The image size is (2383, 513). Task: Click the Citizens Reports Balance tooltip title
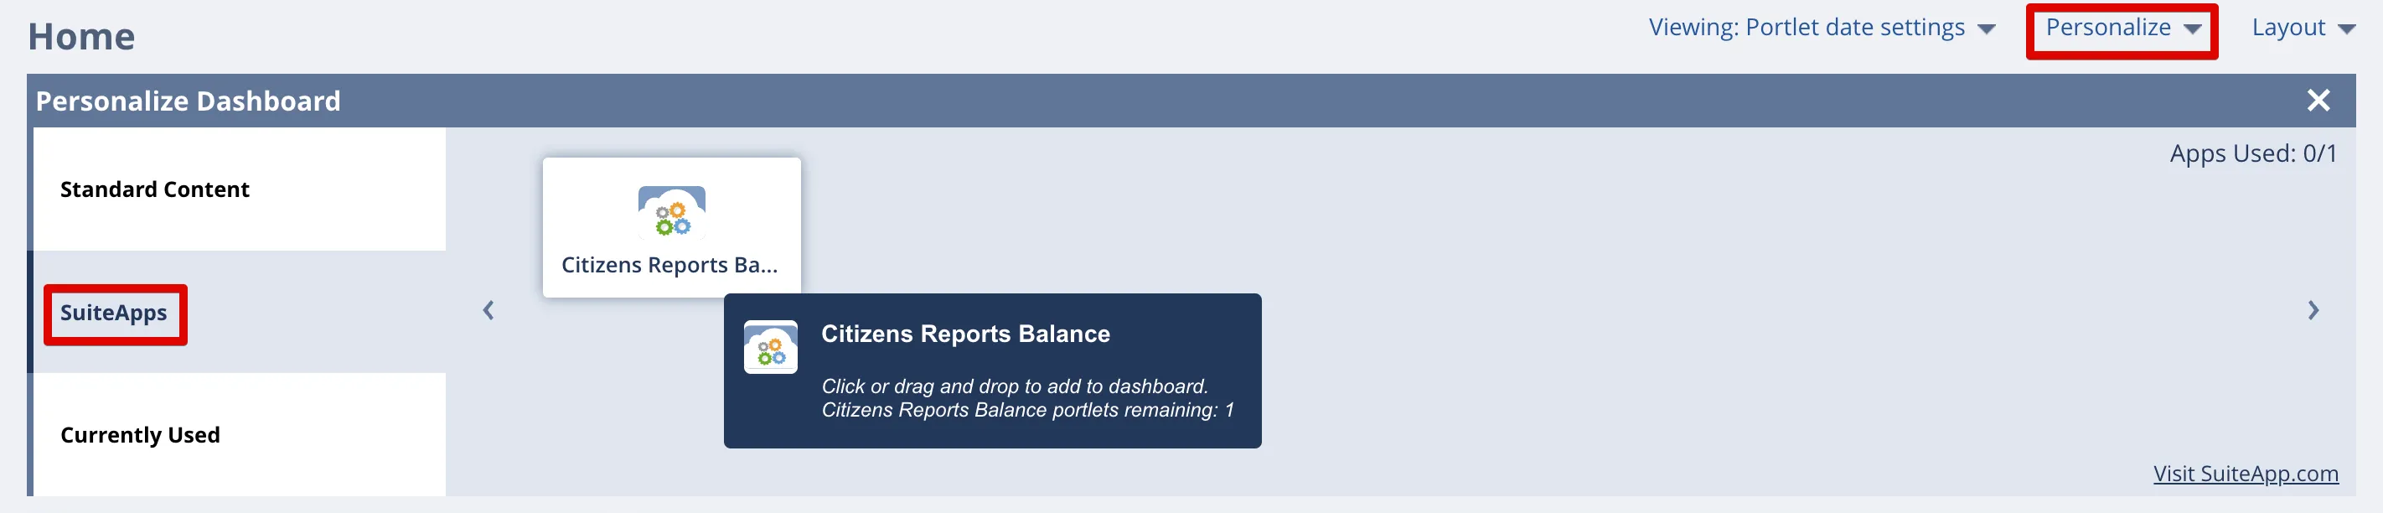[x=965, y=334]
